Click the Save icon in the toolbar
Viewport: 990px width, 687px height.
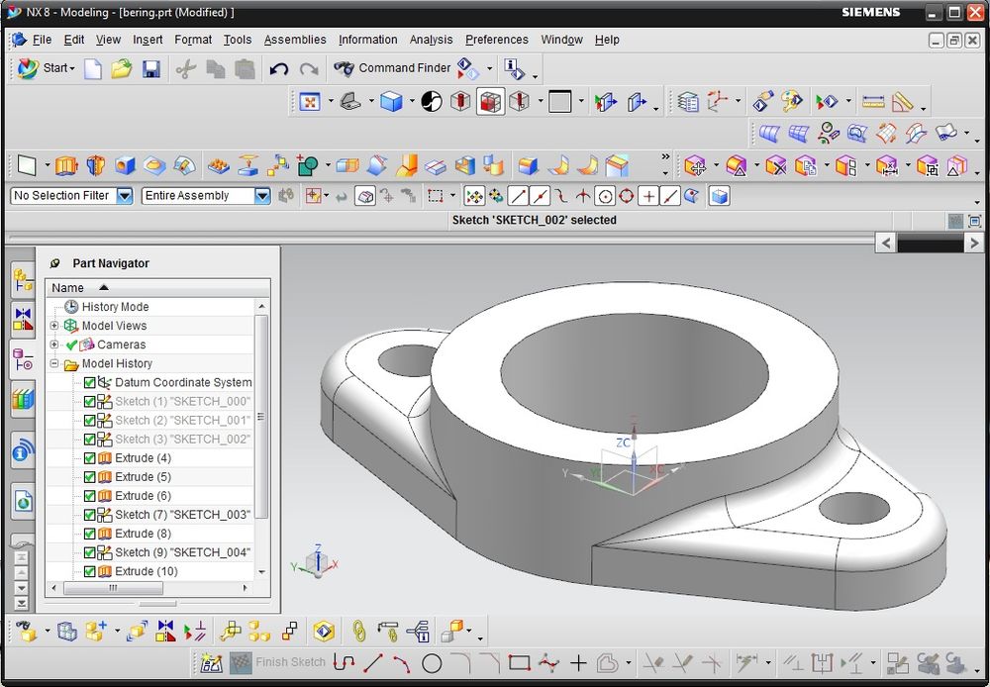(150, 69)
